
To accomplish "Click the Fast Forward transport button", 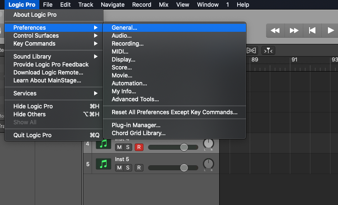I will click(294, 31).
